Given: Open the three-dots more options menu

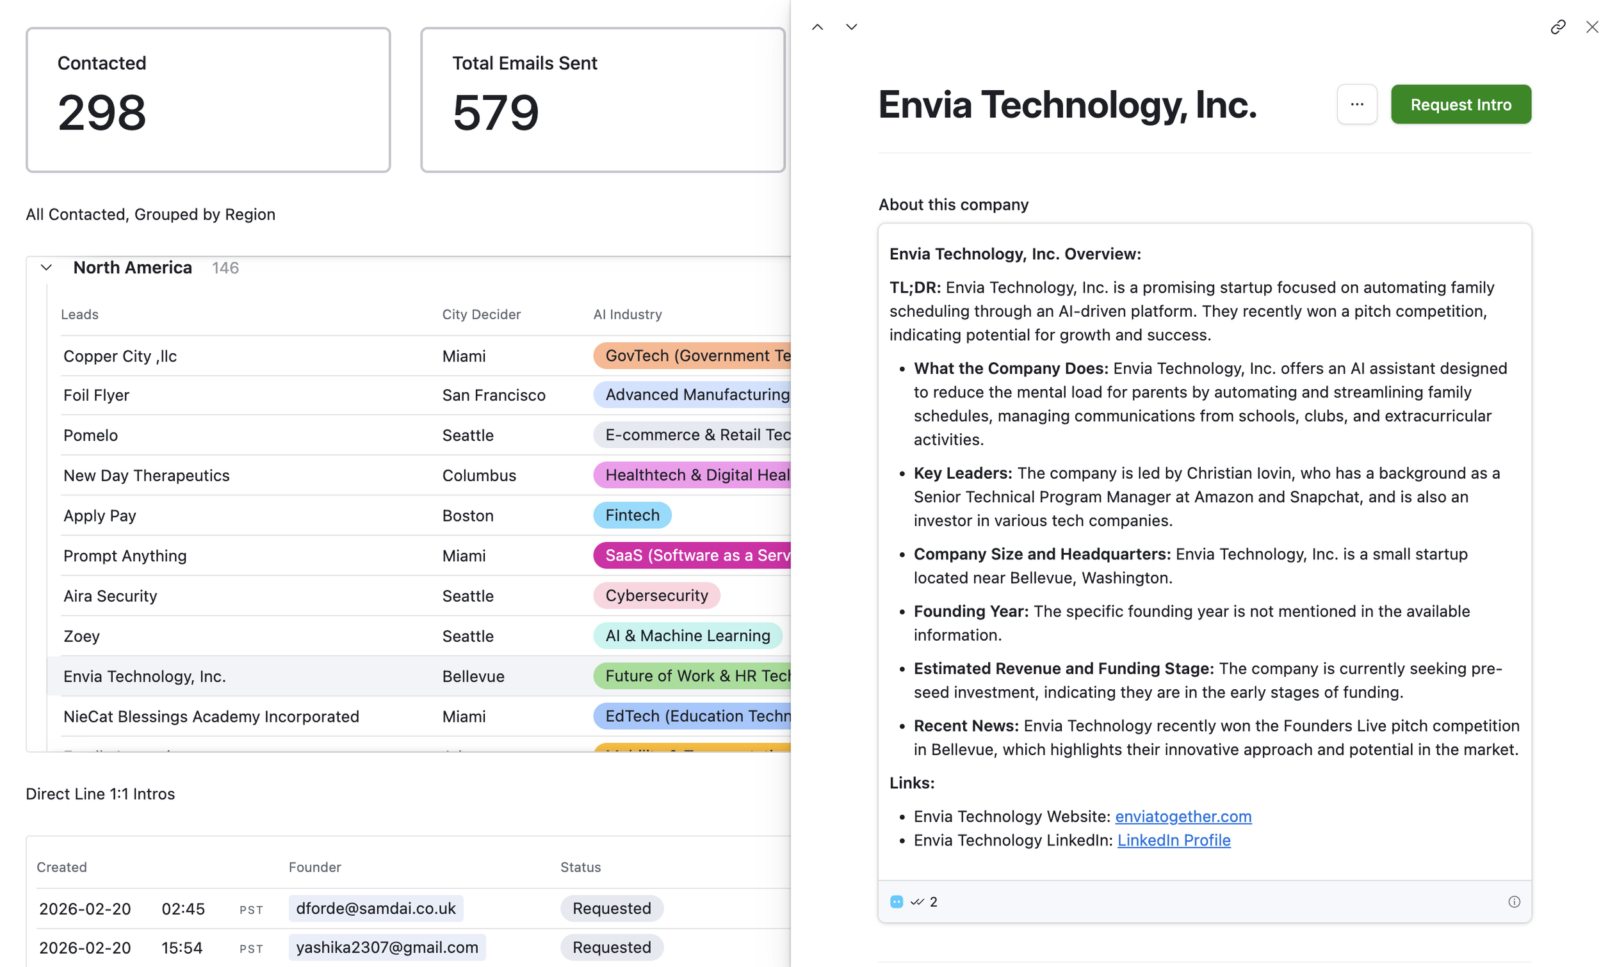Looking at the screenshot, I should coord(1357,104).
